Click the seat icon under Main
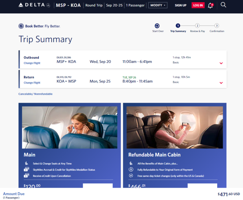Screen dimensions: 243x200 click(26, 163)
